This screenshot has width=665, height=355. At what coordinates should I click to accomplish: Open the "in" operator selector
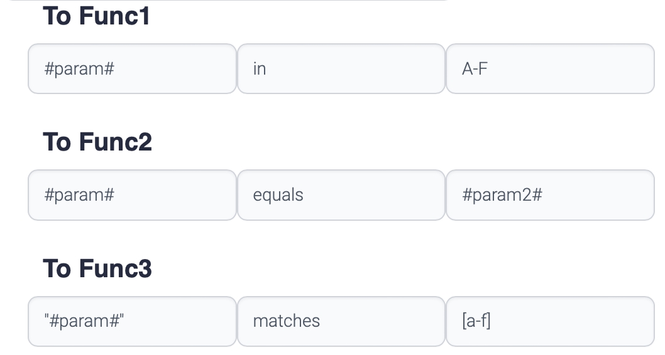[x=341, y=69]
